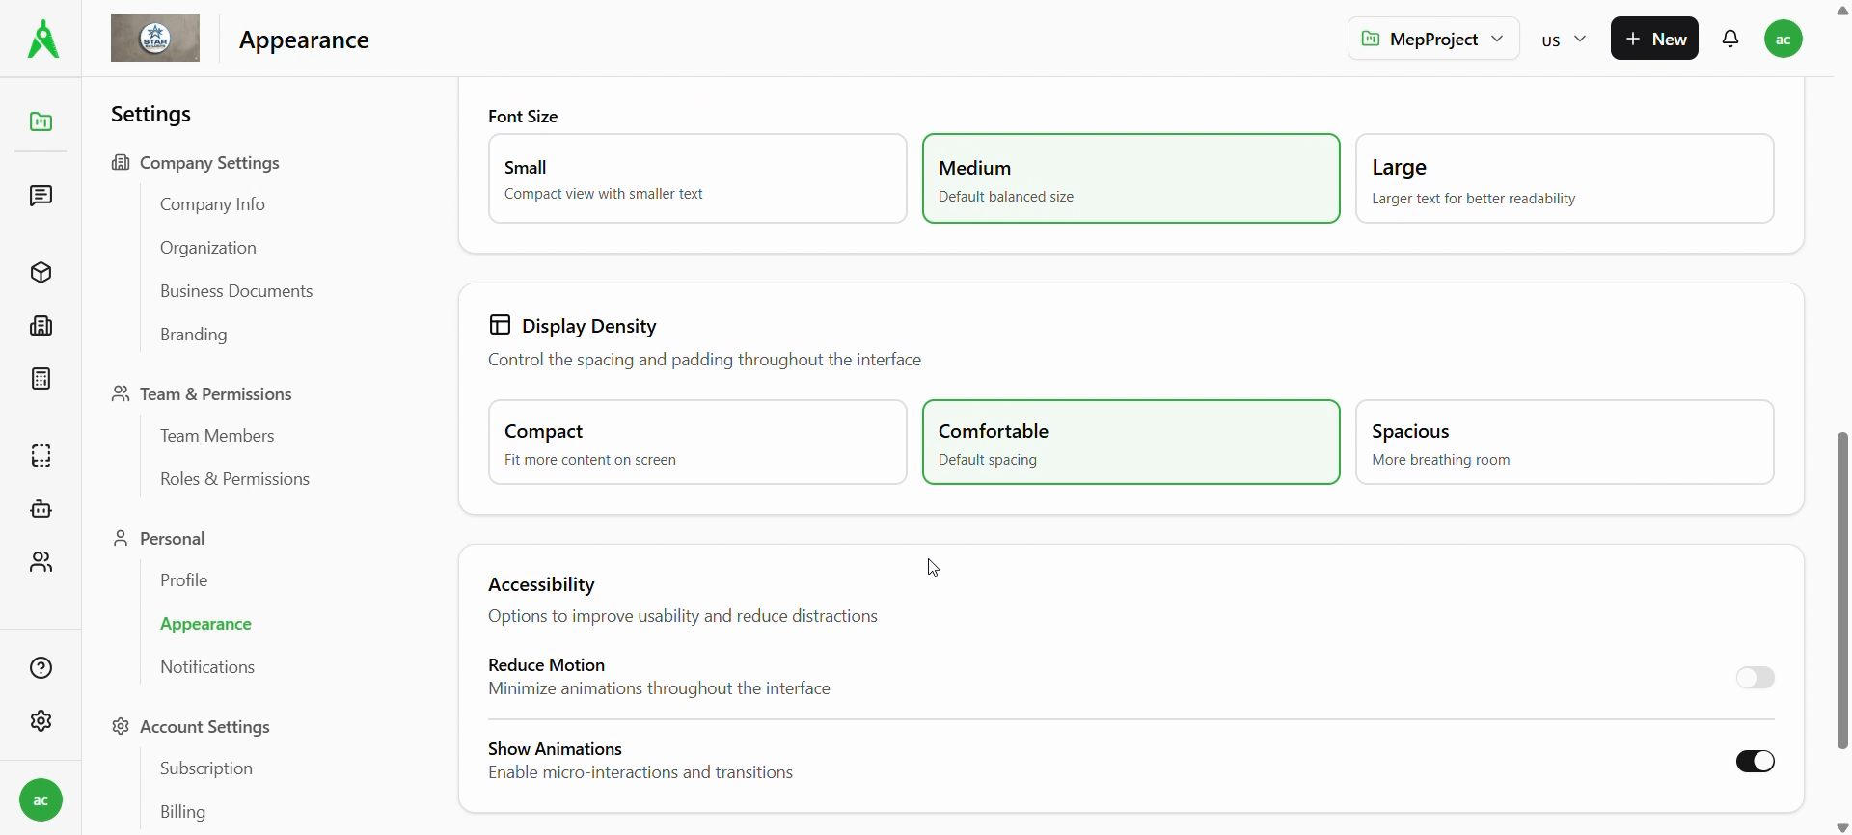Open the calculator sidebar icon
1852x835 pixels.
41,379
